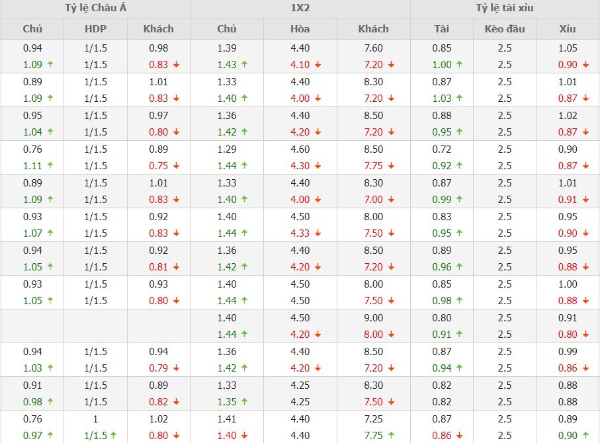Click the 9.00 odds value
The image size is (600, 443).
coord(373,317)
